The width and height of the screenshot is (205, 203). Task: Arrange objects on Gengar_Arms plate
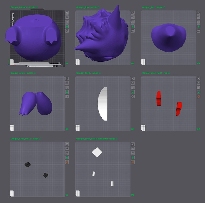[x=67, y=87]
